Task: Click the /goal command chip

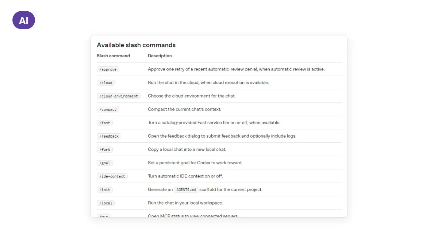Action: (105, 163)
